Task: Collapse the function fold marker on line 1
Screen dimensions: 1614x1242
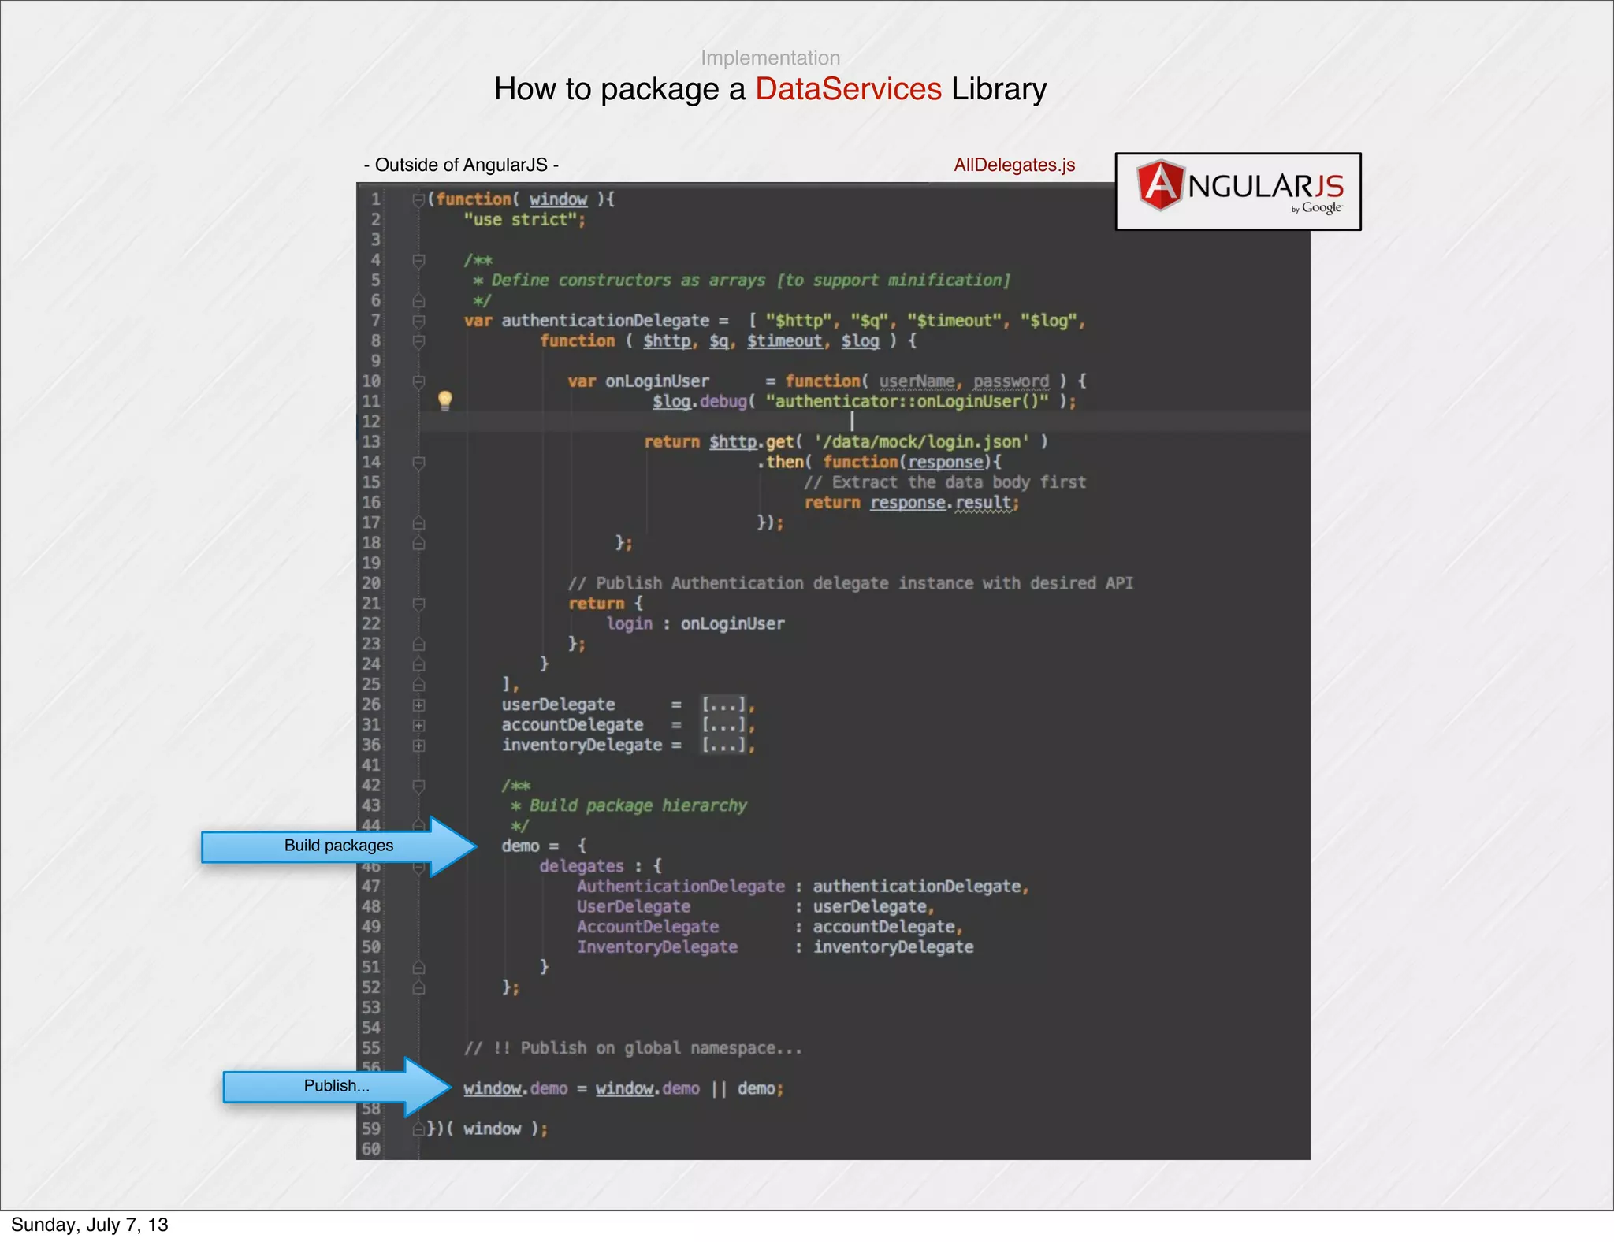Action: (419, 200)
